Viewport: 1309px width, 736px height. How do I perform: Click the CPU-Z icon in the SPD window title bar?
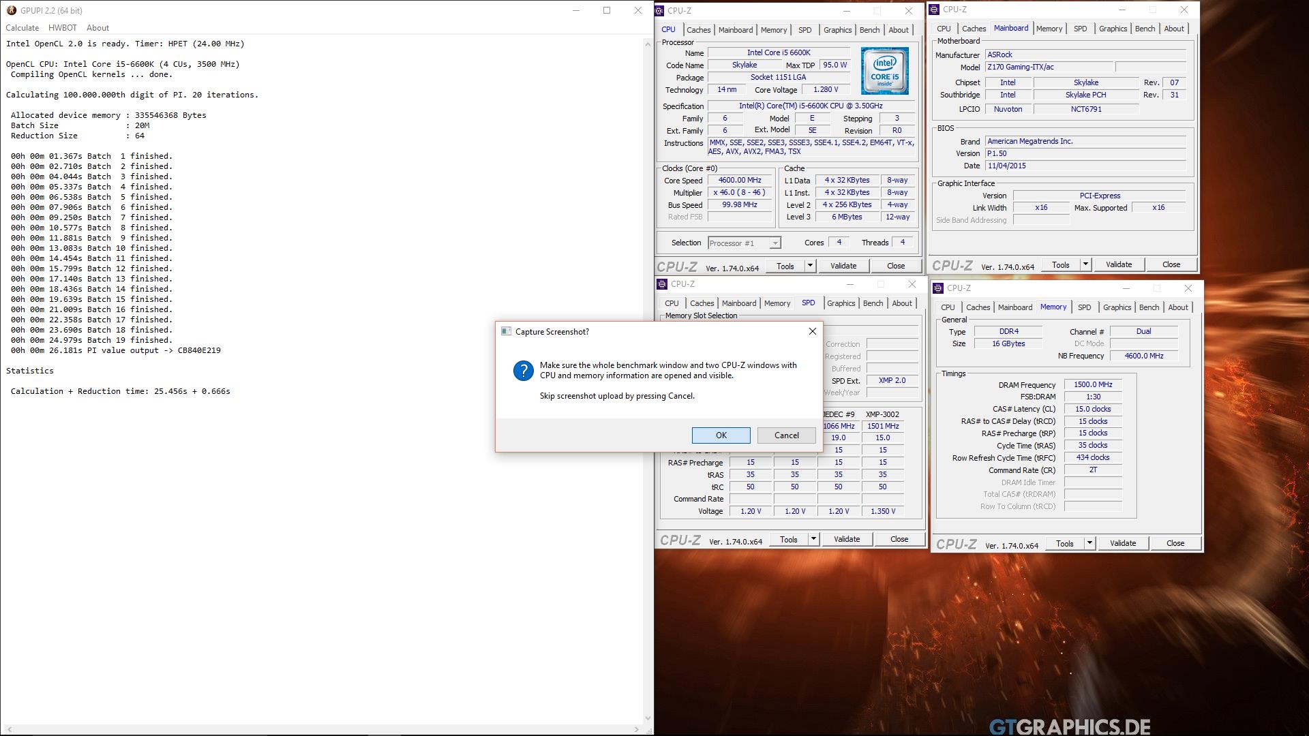662,284
